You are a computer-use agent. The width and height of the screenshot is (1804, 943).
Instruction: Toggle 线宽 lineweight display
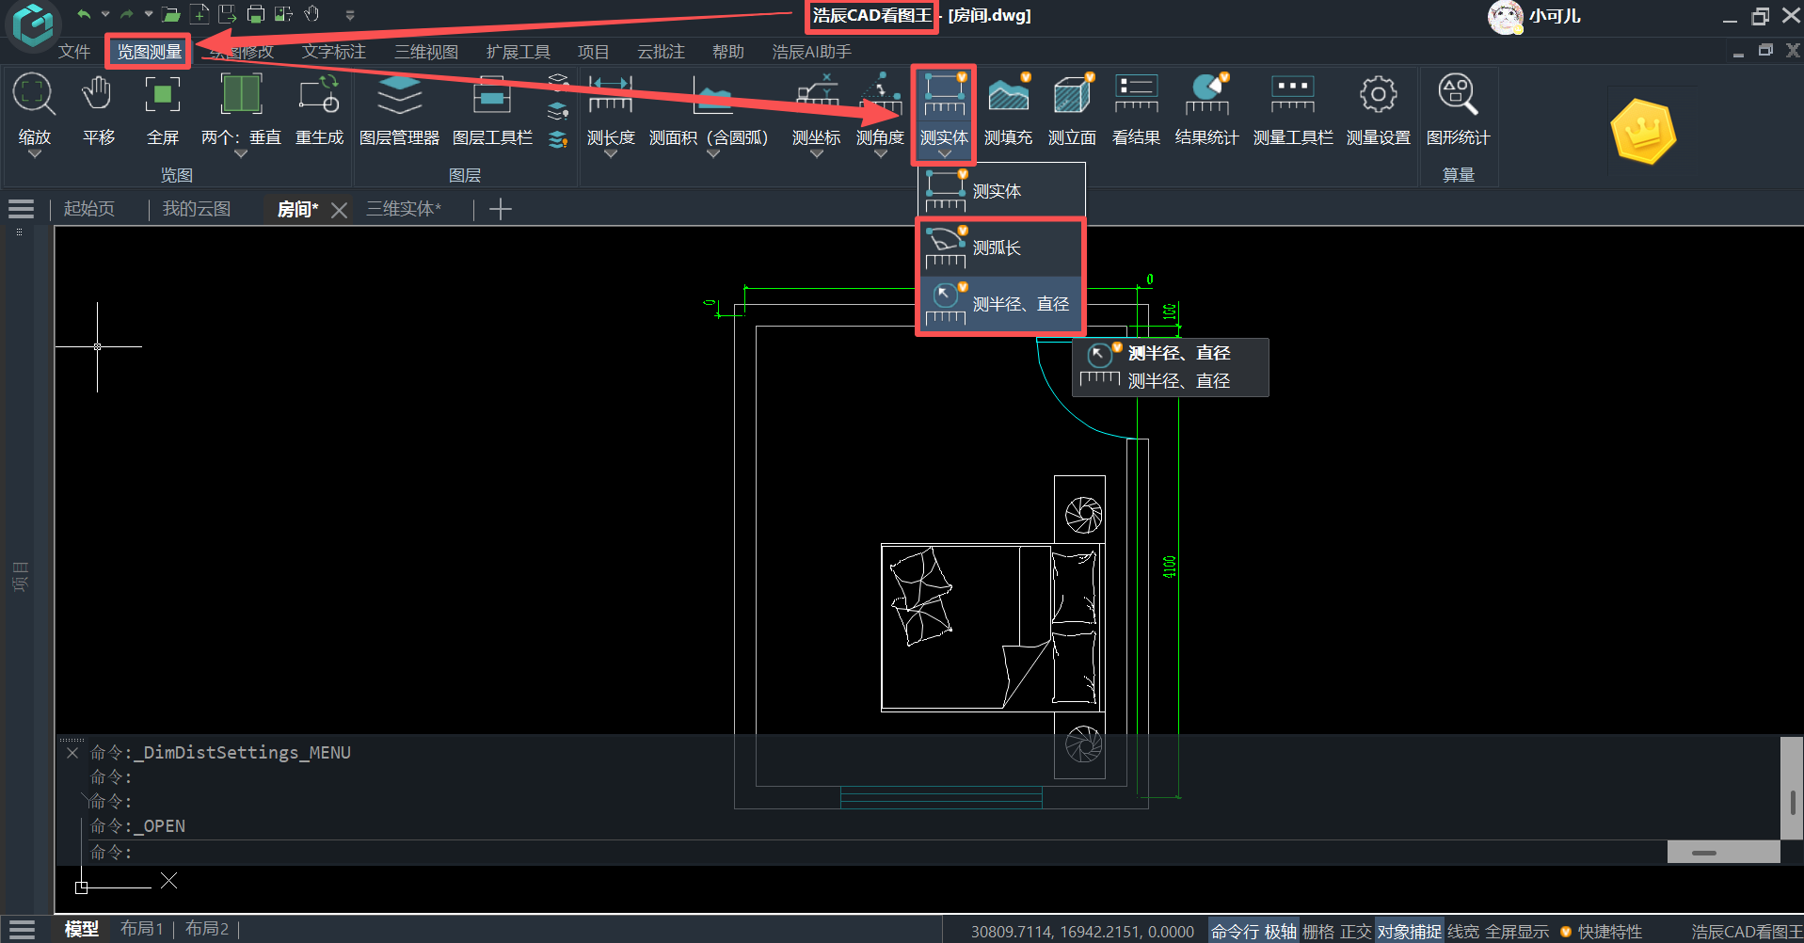click(x=1462, y=931)
